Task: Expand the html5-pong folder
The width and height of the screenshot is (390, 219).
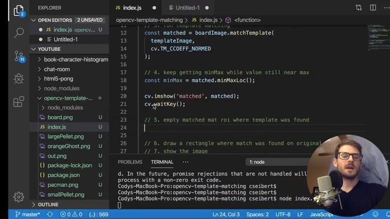Action: coord(39,78)
